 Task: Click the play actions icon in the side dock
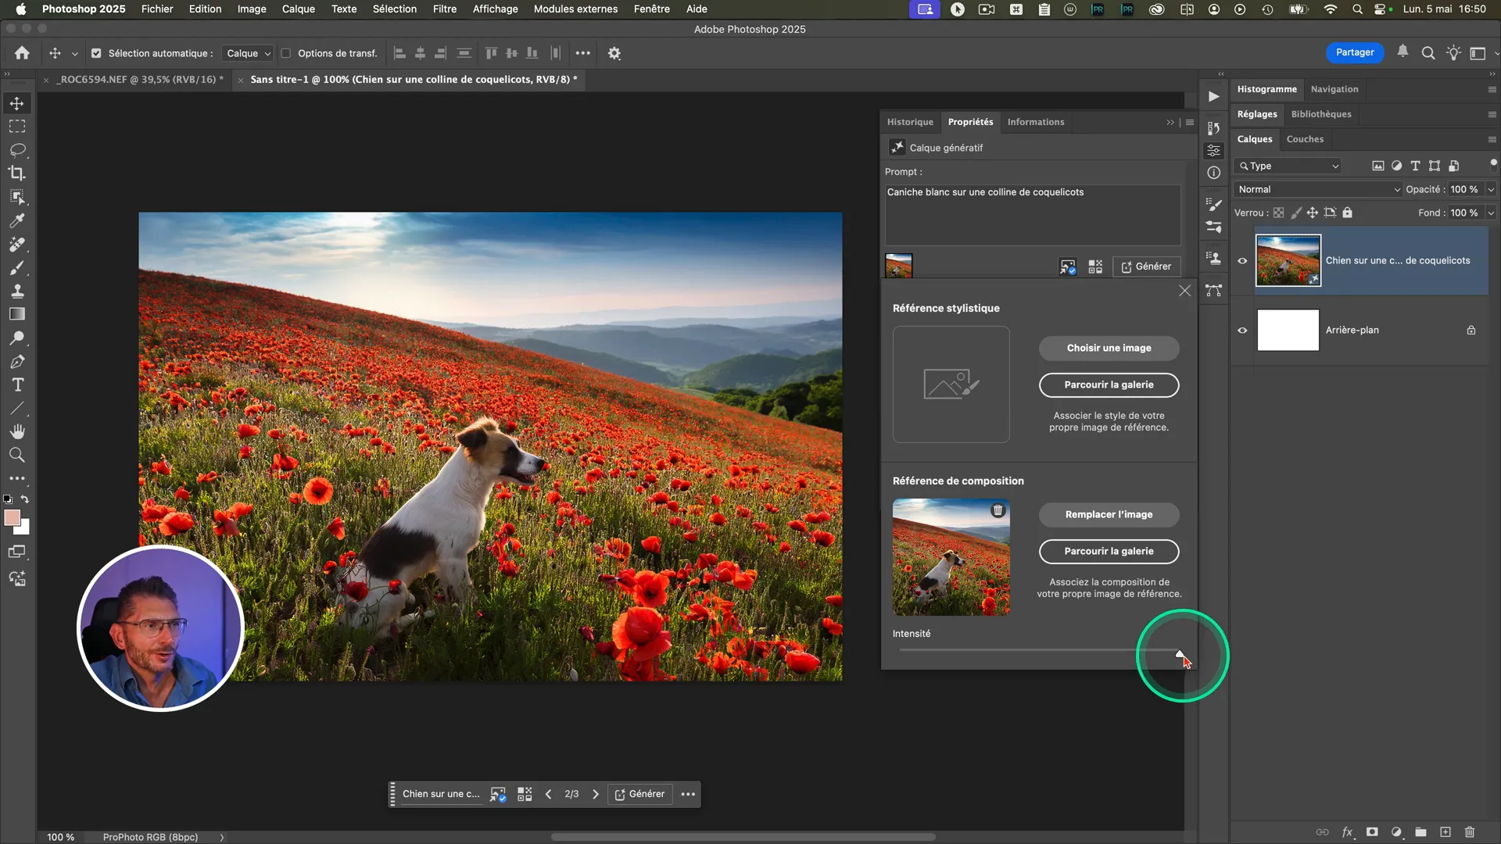(x=1213, y=96)
